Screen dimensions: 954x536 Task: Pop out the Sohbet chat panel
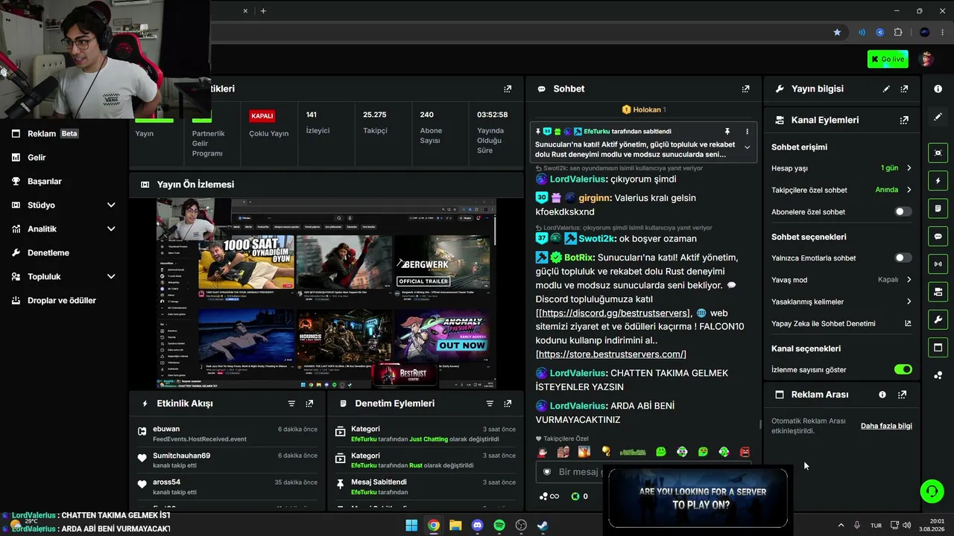[x=745, y=89]
